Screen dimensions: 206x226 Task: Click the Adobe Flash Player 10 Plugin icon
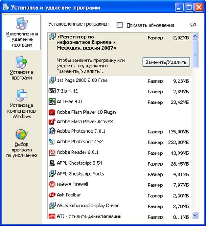point(52,112)
